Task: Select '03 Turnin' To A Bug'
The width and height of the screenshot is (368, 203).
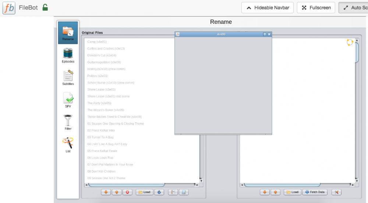Action: (100, 137)
